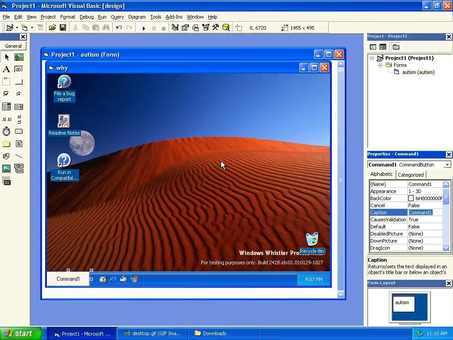Click the form designer's scroll-up arrow

click(x=341, y=64)
